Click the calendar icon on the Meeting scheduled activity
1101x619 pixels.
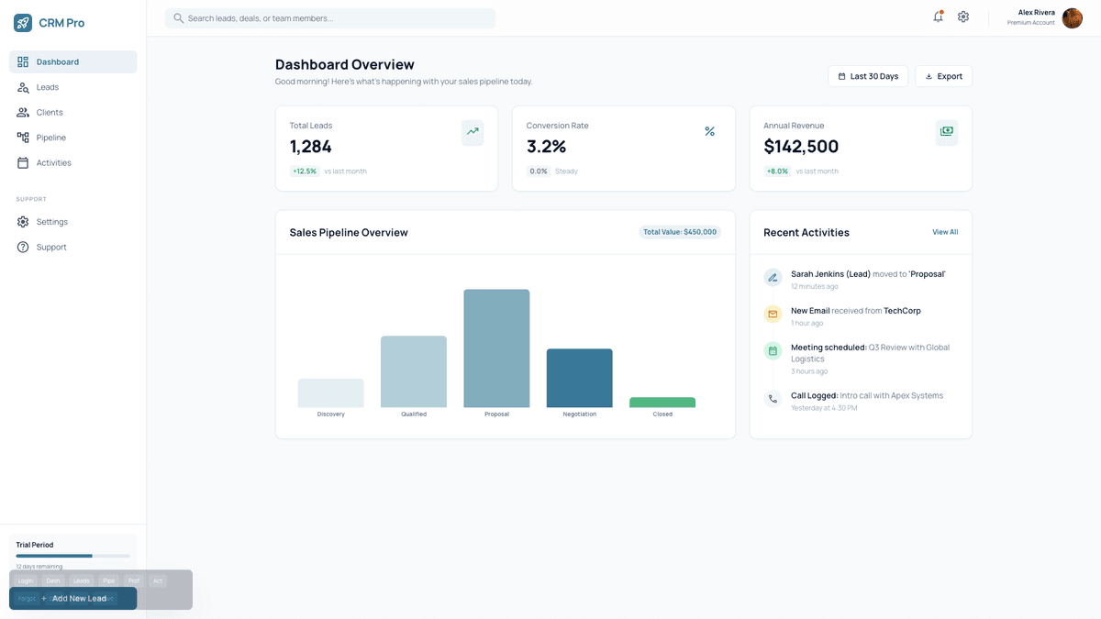click(x=773, y=350)
